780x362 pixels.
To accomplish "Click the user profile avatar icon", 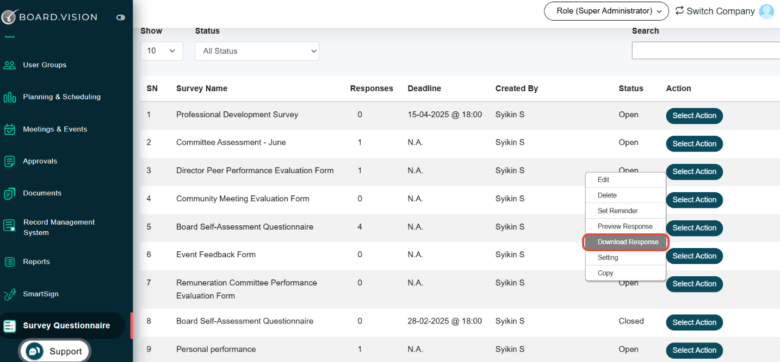I will click(766, 11).
